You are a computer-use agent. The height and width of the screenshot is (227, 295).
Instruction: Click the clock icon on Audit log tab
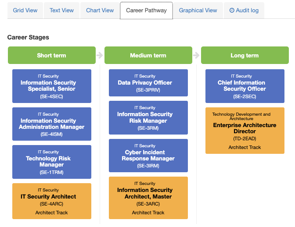coord(232,11)
